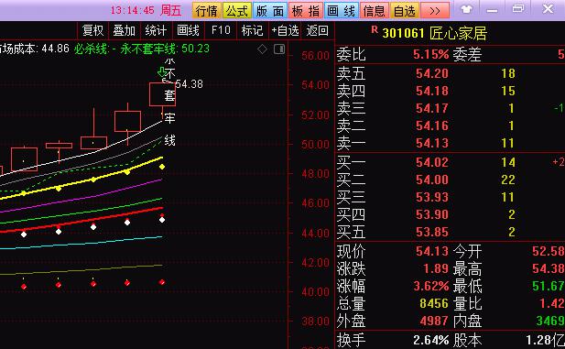The height and width of the screenshot is (349, 565).
Task: Toggle the side panel icon above the chart
Action: 279,49
